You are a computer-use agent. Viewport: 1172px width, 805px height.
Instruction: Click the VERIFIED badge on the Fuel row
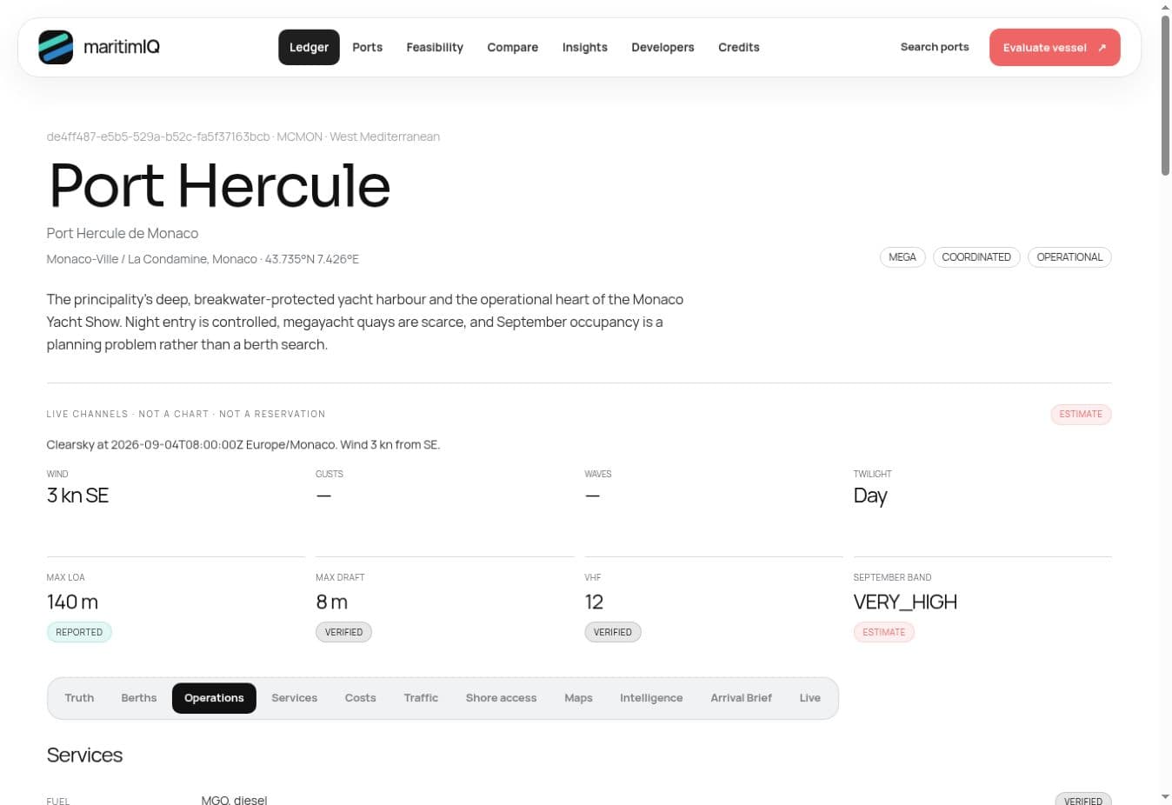(x=1083, y=799)
